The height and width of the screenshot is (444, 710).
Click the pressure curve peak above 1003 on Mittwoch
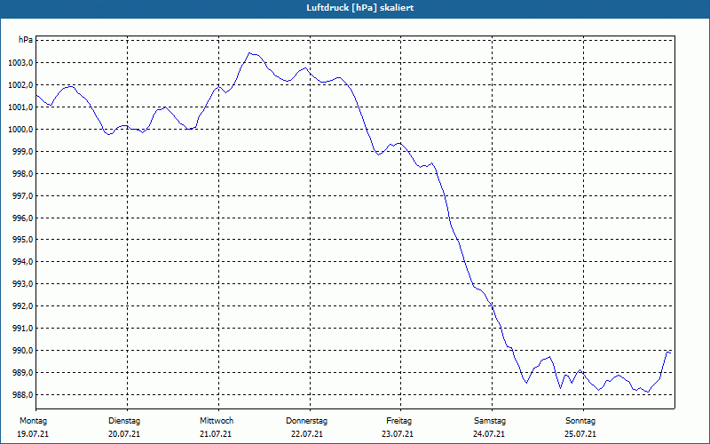pos(249,52)
